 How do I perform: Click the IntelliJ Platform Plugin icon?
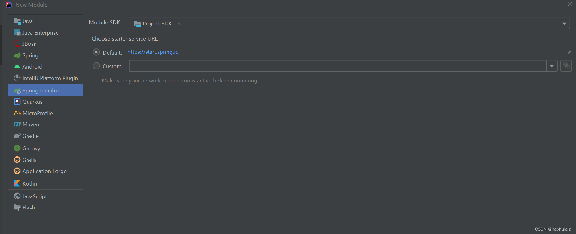tap(17, 78)
